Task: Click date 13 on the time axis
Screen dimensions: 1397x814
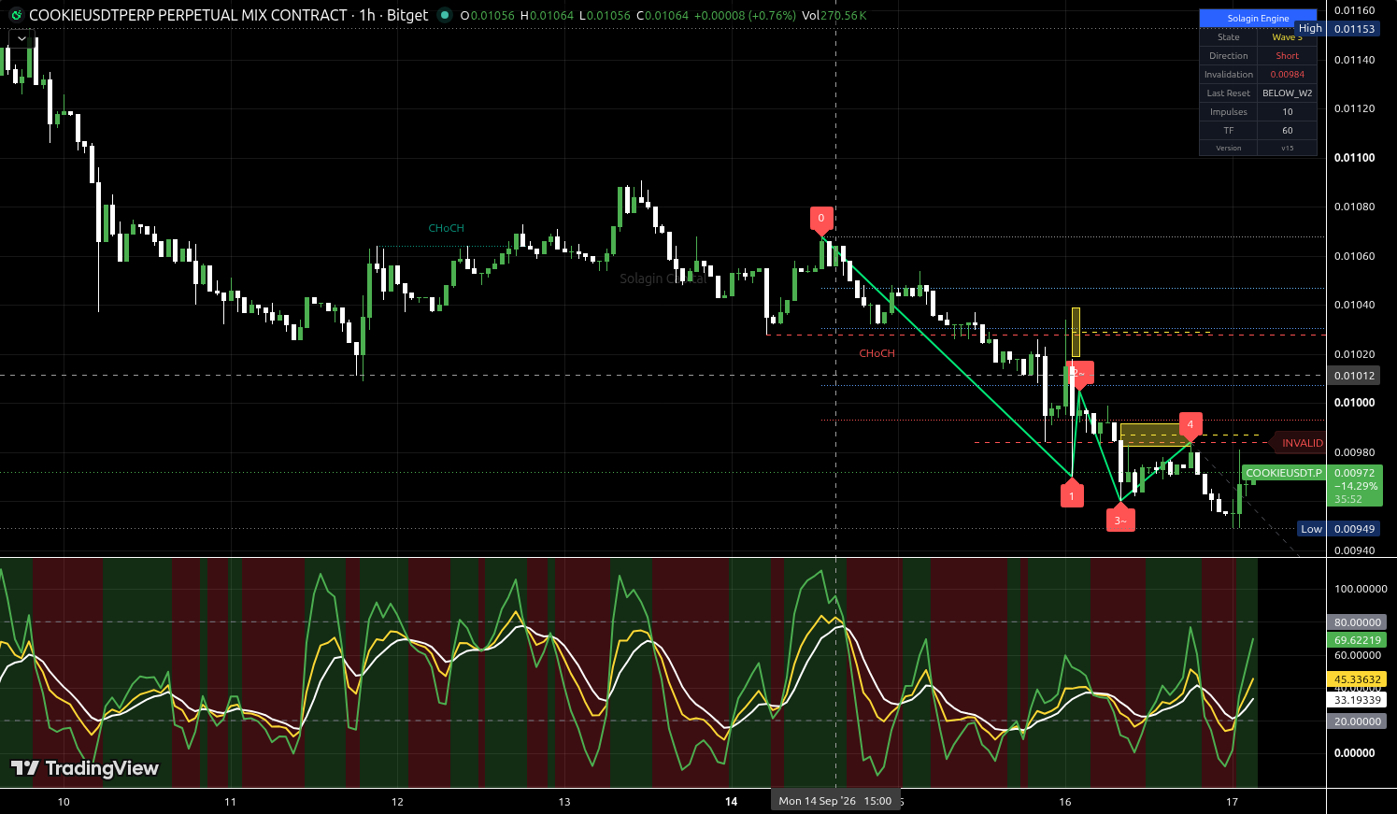Action: [564, 802]
